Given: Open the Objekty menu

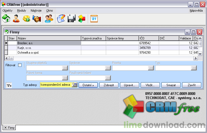Looking at the screenshot, I should point(7,11).
